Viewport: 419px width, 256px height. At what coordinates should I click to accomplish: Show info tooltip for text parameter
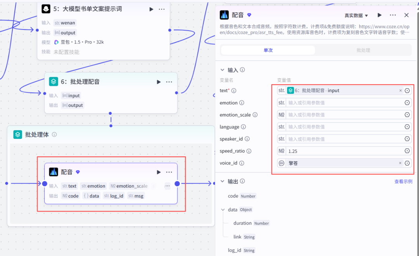(234, 91)
